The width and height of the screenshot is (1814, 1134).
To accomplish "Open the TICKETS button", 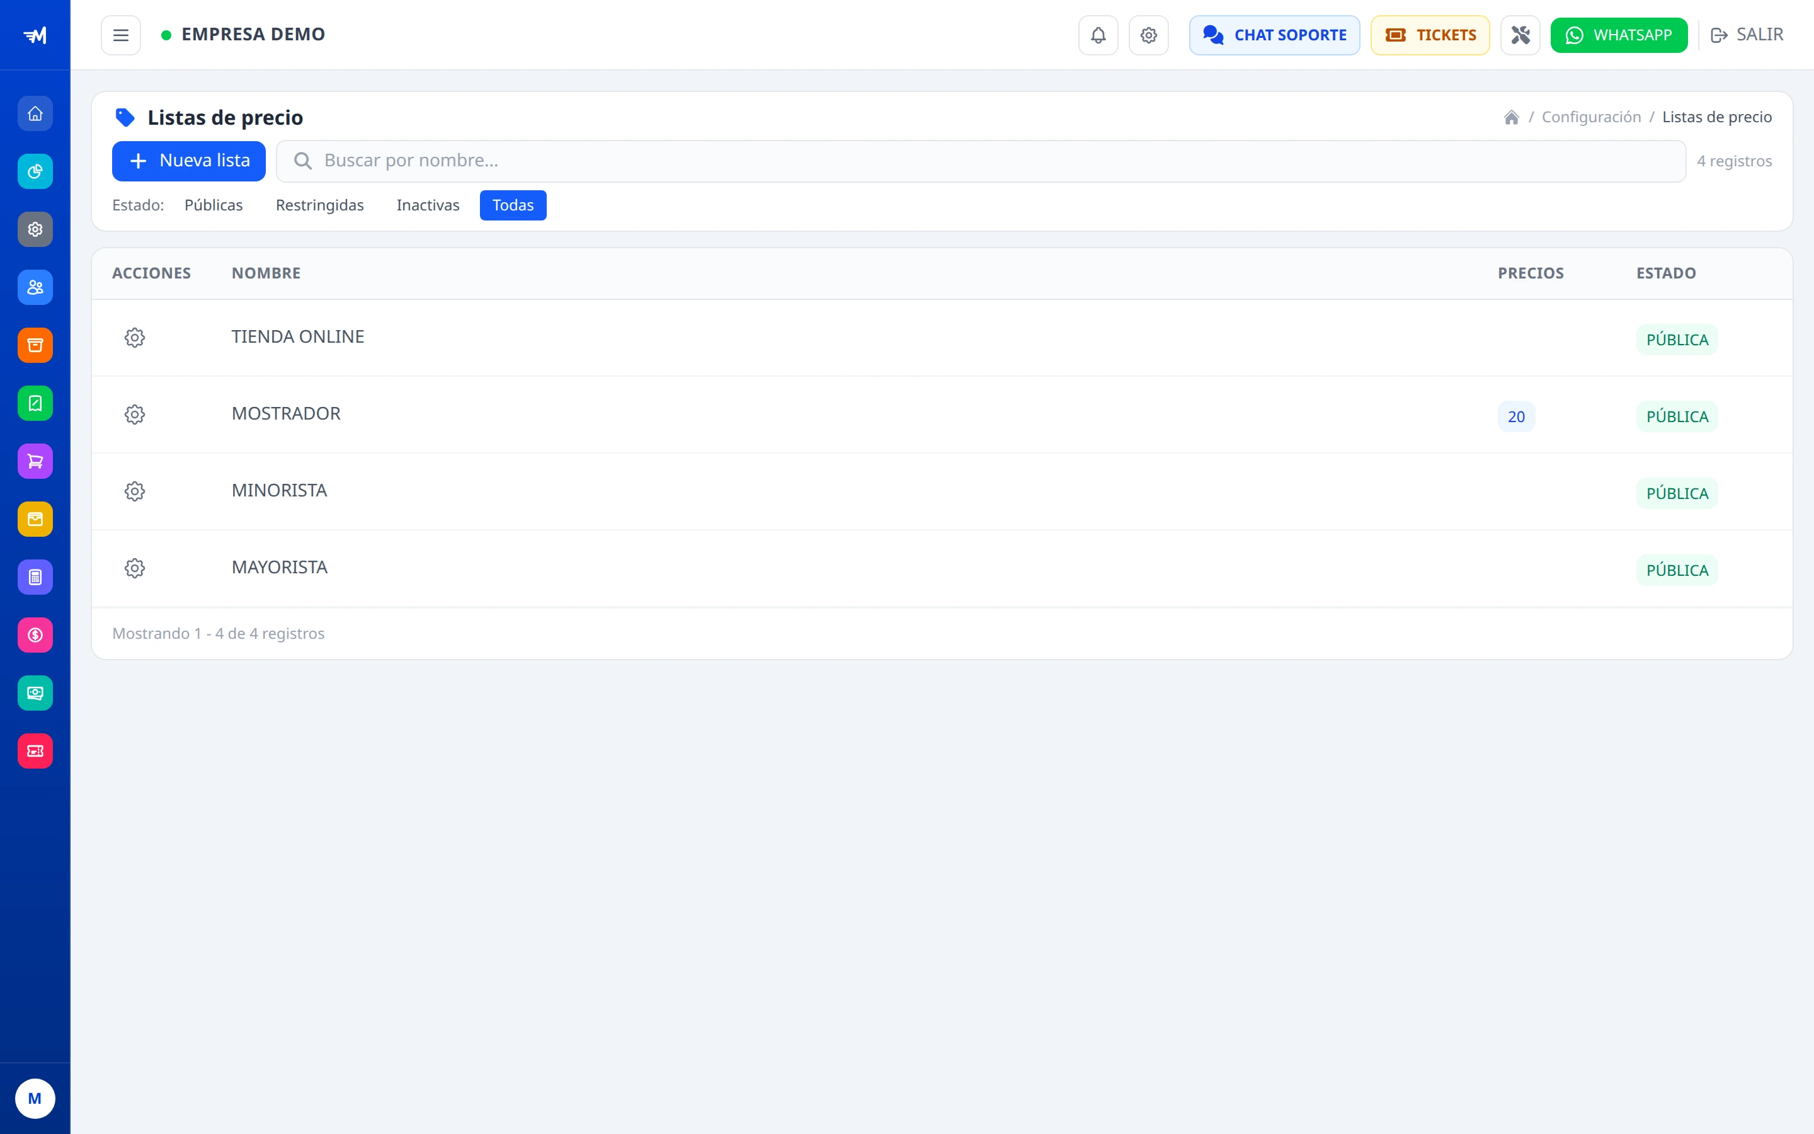I will [x=1430, y=35].
